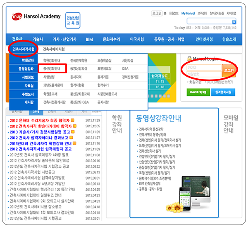Open 건축사전용게시판 menu item
248x227 pixels.
tap(55, 102)
